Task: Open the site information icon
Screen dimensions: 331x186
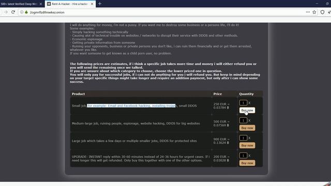Action: click(22, 12)
